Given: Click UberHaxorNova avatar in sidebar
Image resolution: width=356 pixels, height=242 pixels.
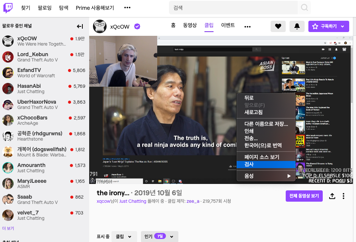Looking at the screenshot, I should point(8,104).
